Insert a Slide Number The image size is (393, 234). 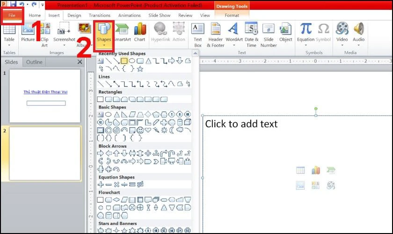tap(269, 35)
